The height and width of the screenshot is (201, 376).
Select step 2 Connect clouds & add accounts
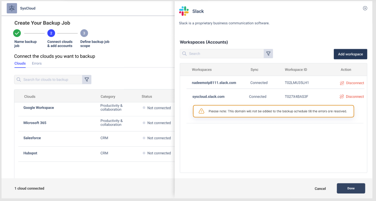[51, 33]
